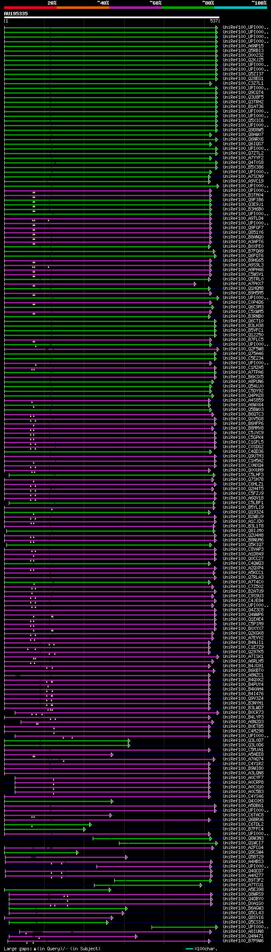Select hit label UniRef100_C0P4D6

coord(243,303)
